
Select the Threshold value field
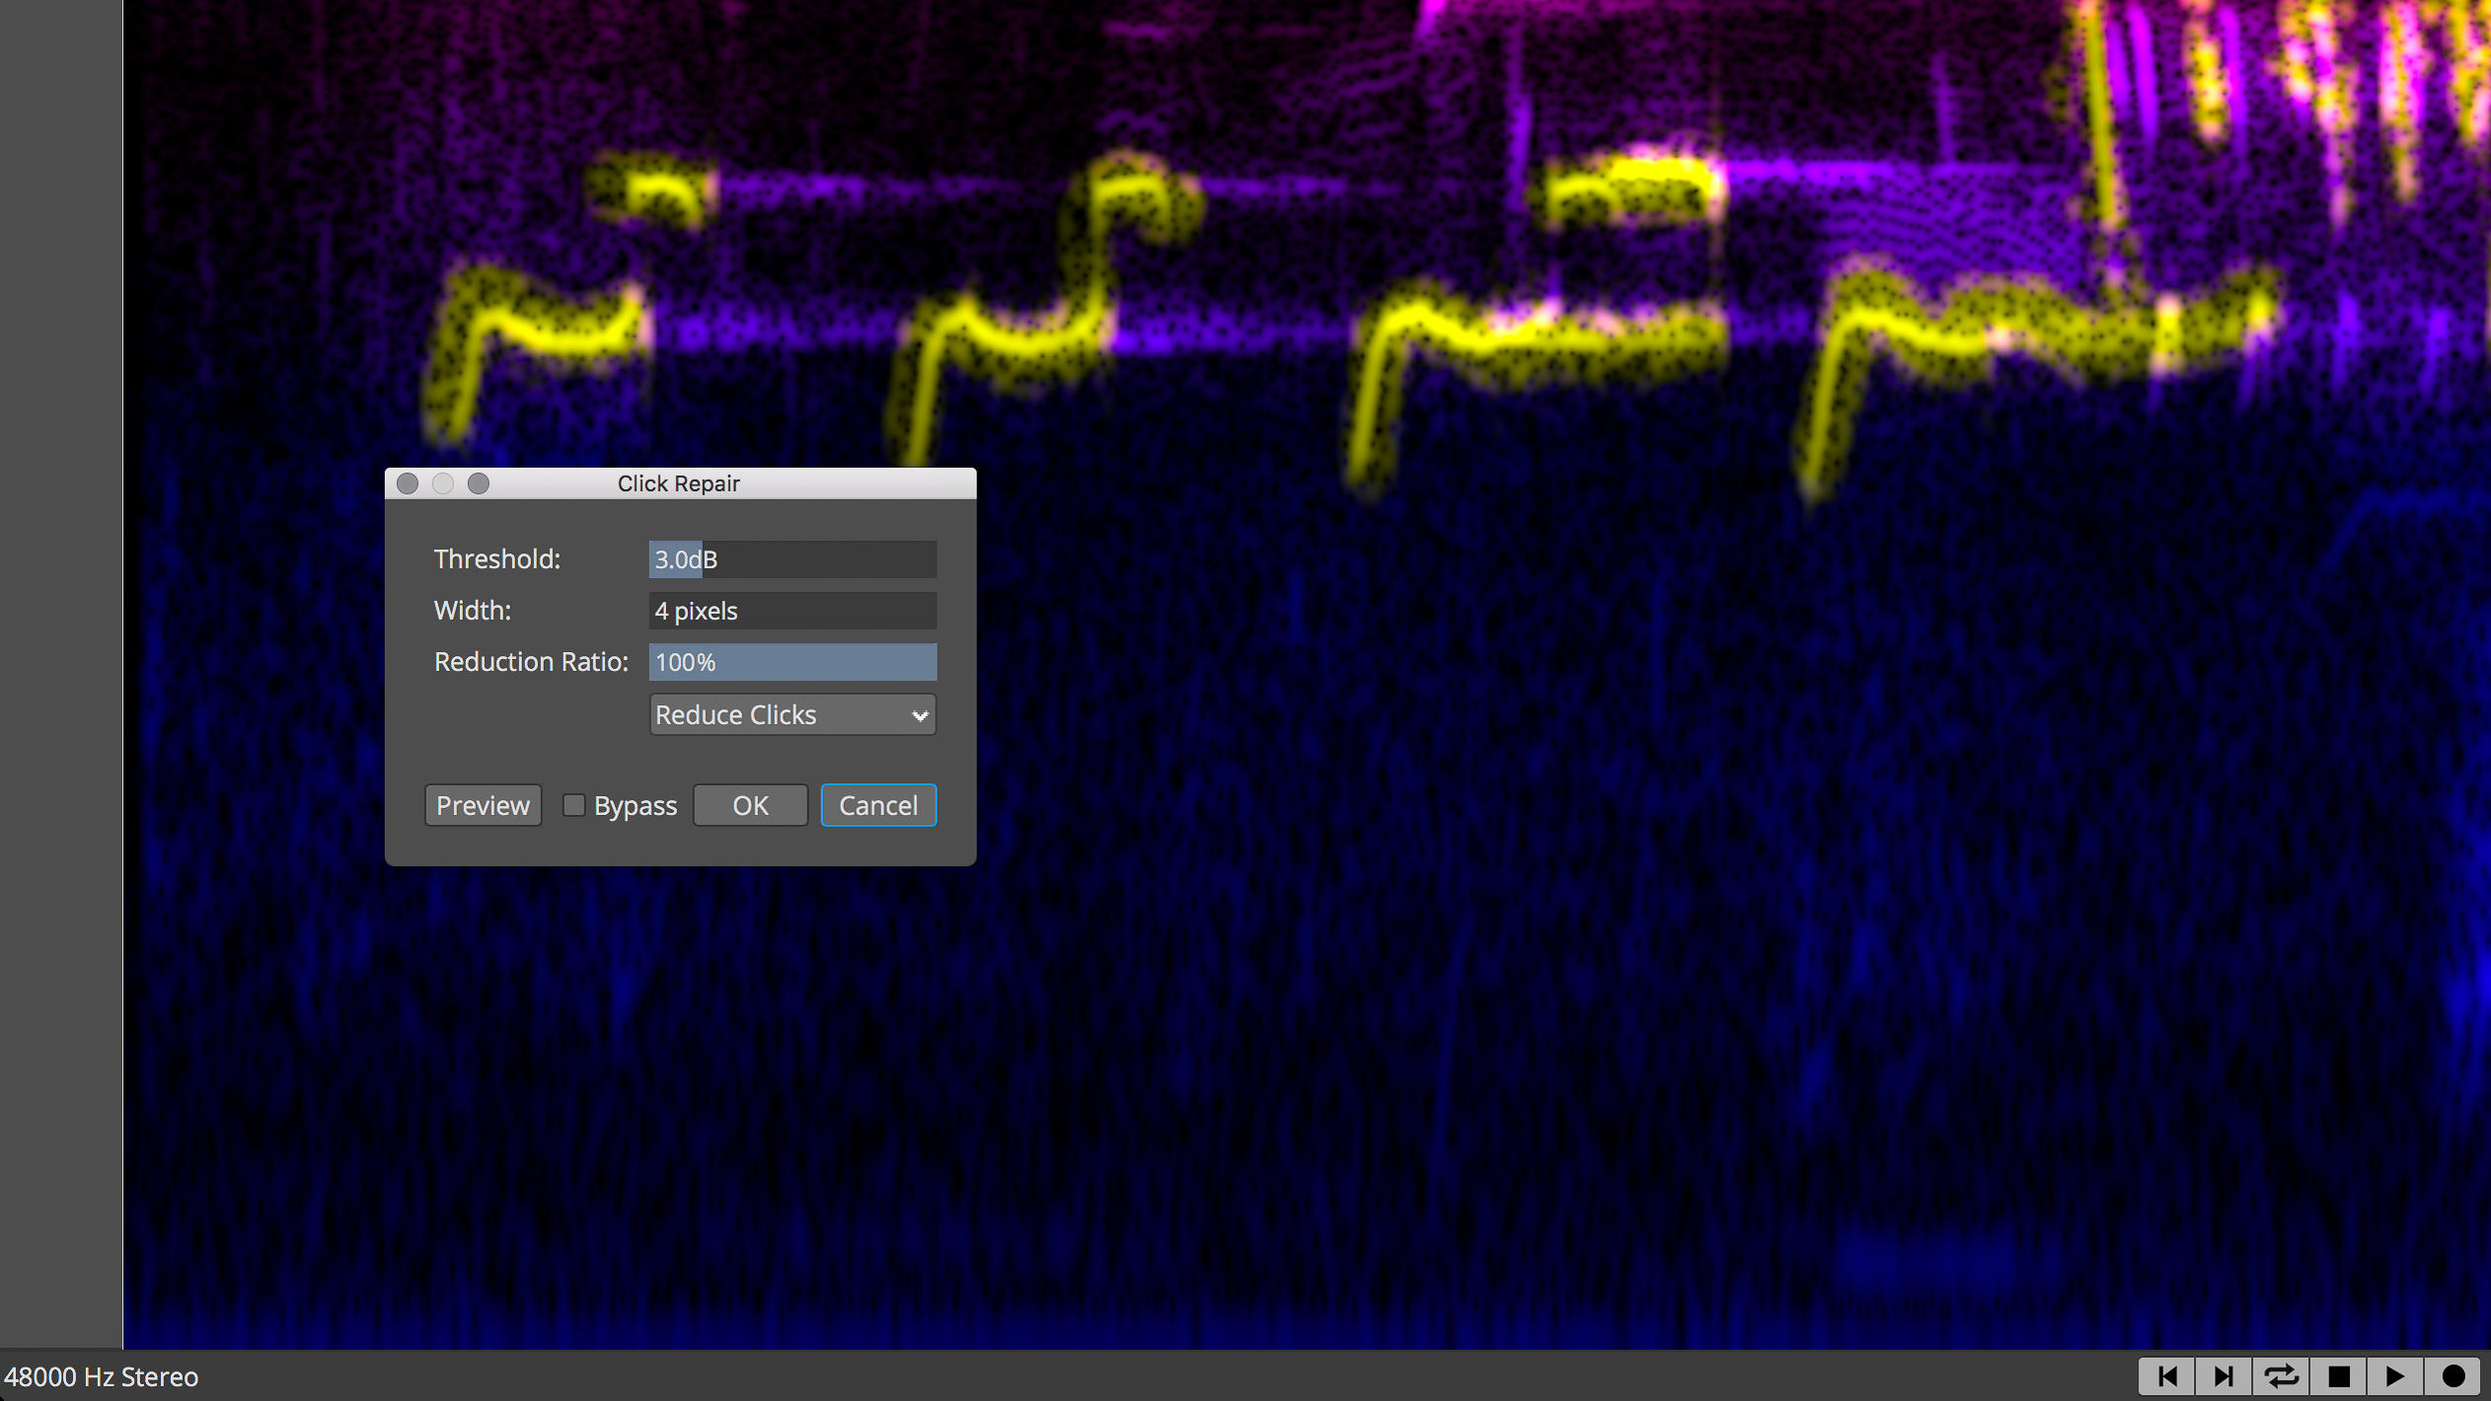792,558
